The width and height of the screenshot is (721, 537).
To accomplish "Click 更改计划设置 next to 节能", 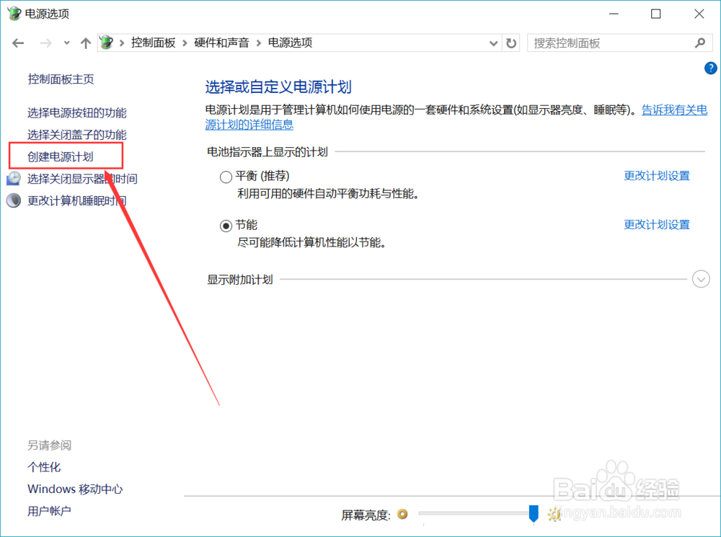I will [657, 225].
